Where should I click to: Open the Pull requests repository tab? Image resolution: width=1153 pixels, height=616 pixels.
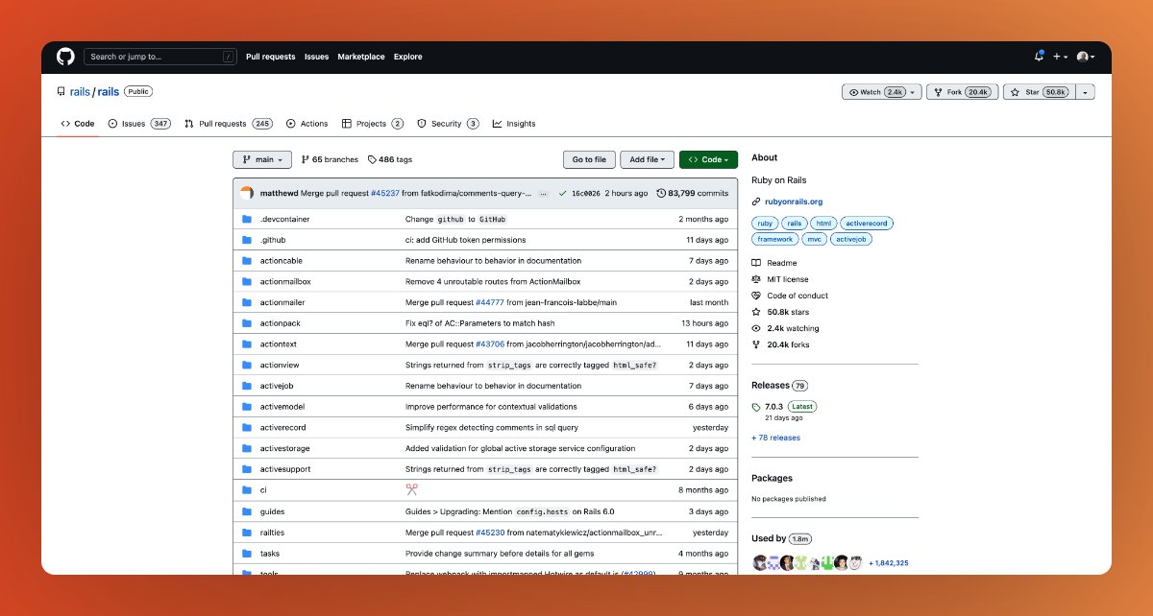pyautogui.click(x=229, y=124)
